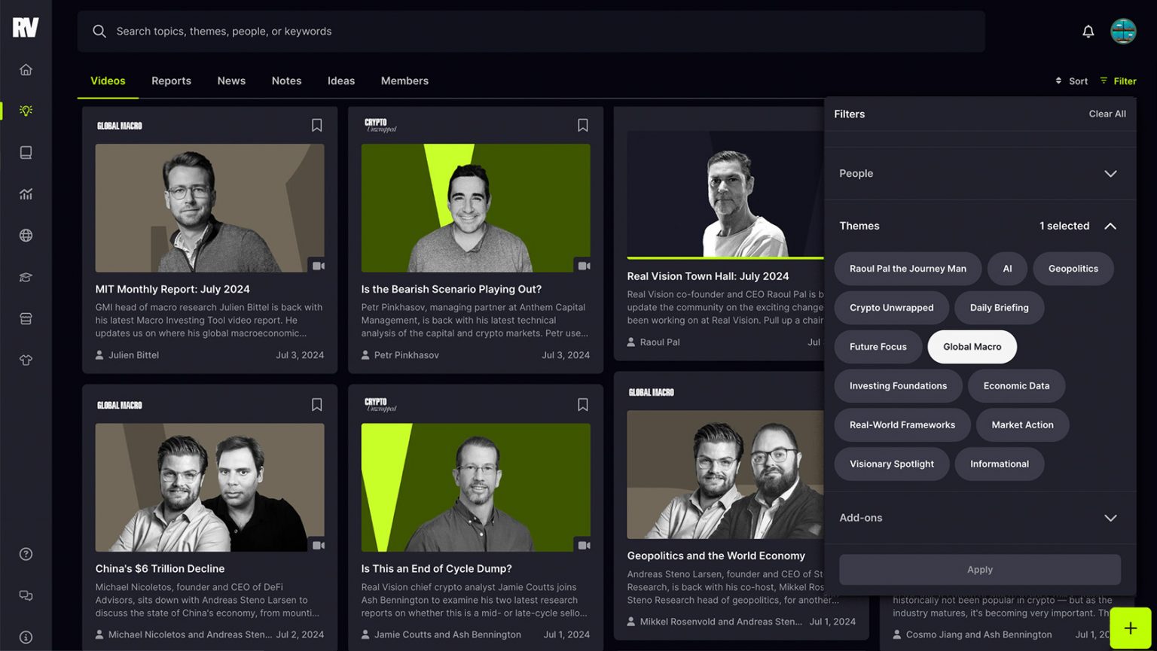Open the Members tab
This screenshot has width=1157, height=651.
tap(404, 81)
